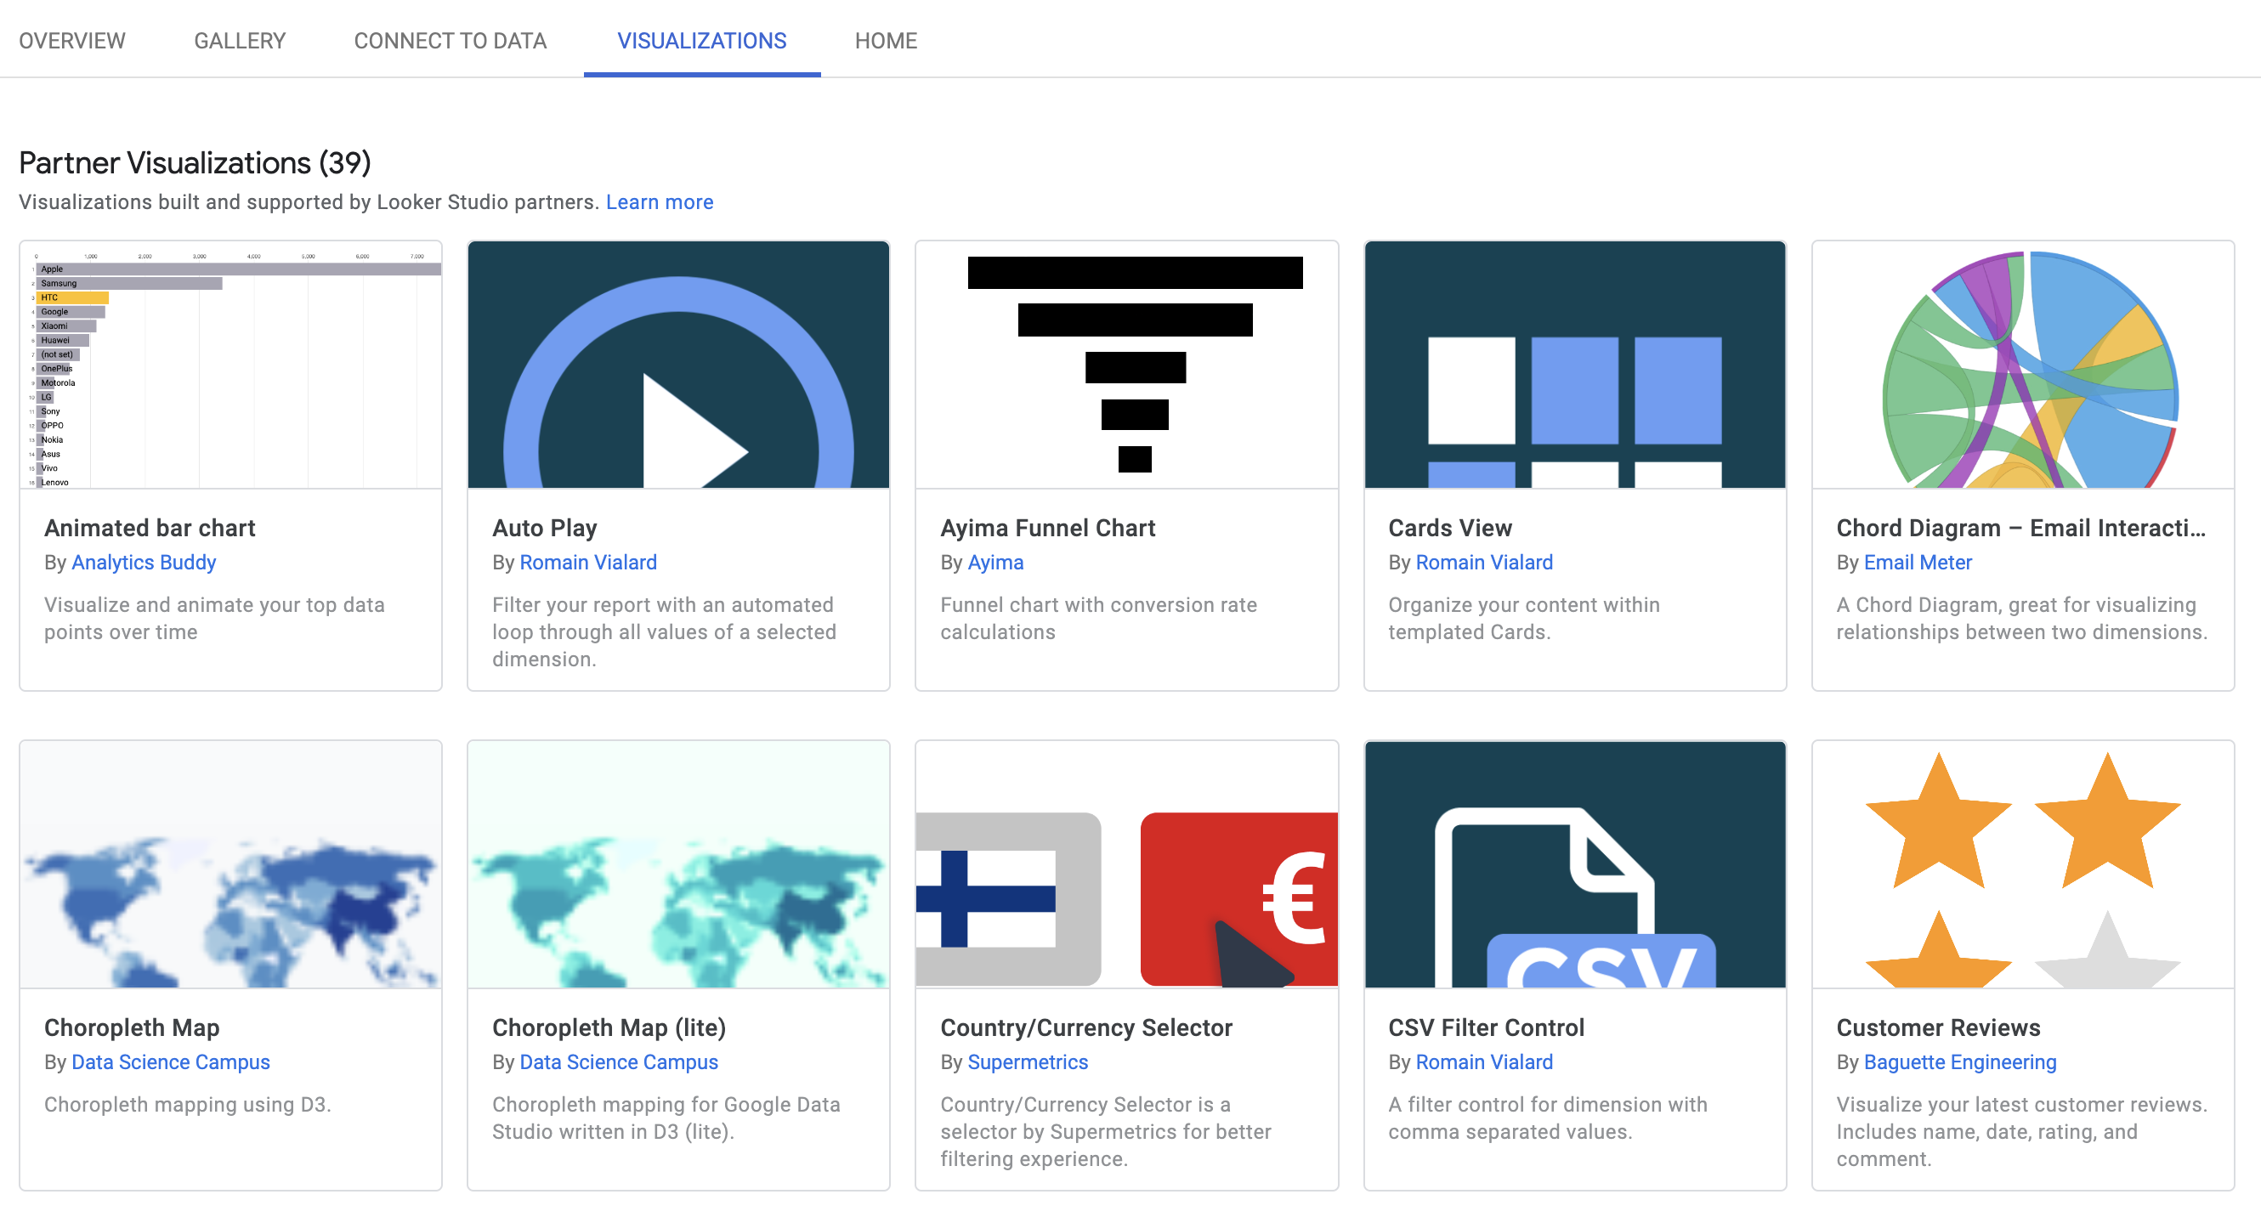Select the Visualizations tab
This screenshot has height=1217, width=2261.
(701, 40)
